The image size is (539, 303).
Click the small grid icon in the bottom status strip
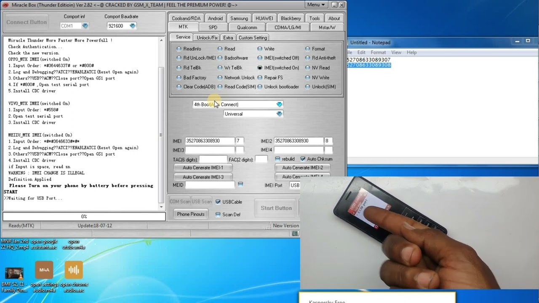295,234
